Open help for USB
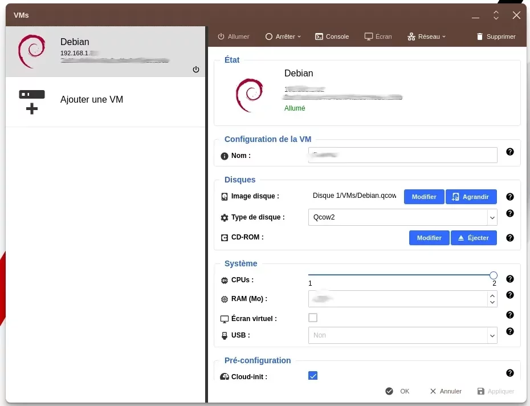The height and width of the screenshot is (406, 530). click(x=509, y=331)
